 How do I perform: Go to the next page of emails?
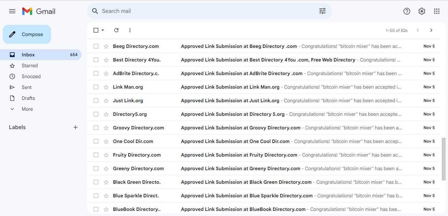click(431, 30)
